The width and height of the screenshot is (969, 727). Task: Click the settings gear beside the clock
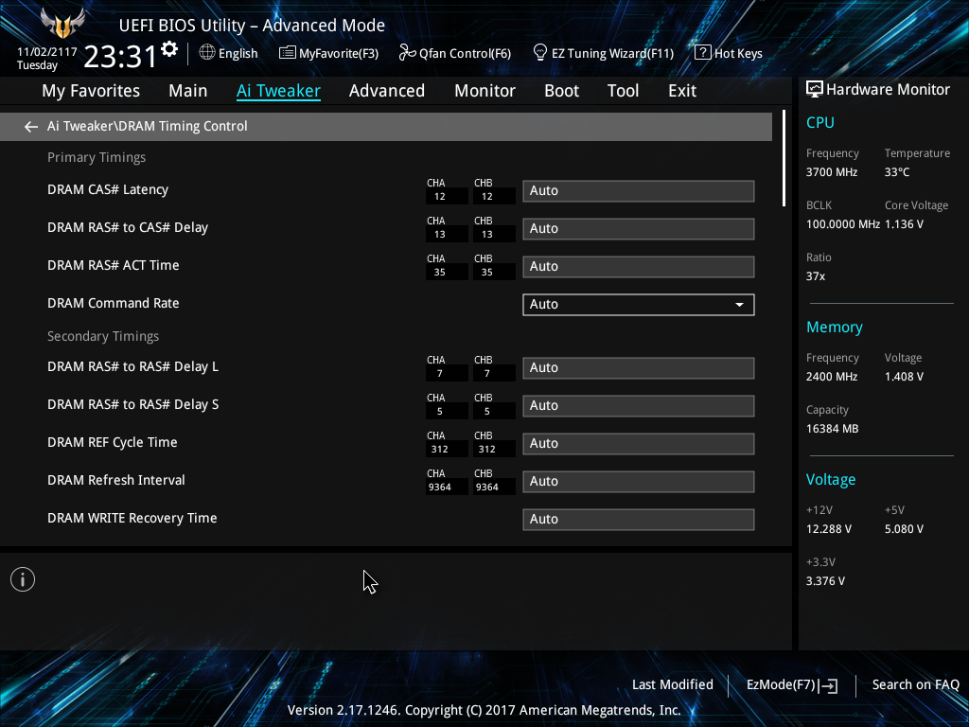click(x=169, y=49)
